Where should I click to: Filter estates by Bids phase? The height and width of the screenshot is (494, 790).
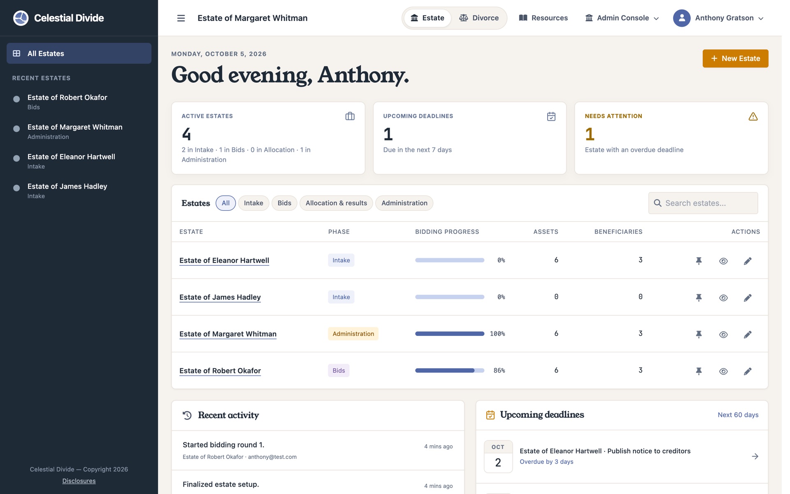click(284, 203)
